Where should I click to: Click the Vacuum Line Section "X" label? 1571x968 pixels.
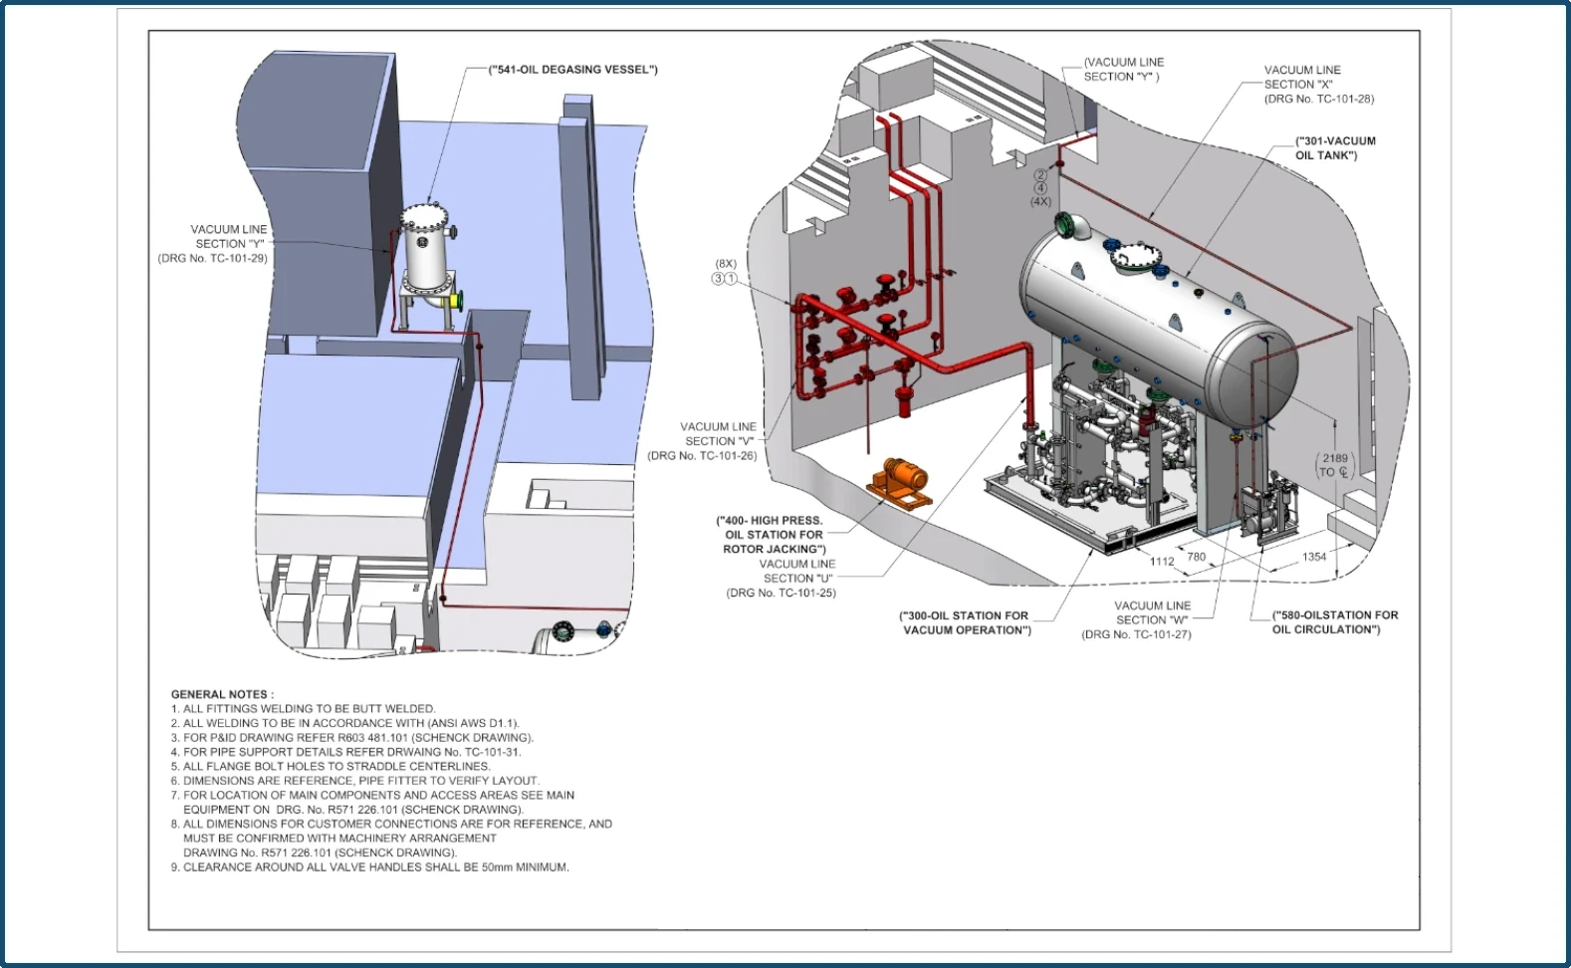1302,77
